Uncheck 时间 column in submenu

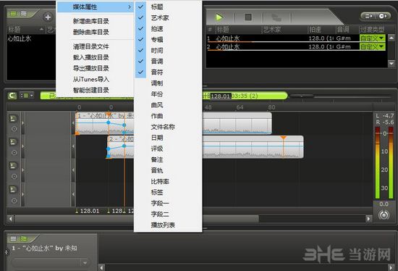[x=169, y=50]
